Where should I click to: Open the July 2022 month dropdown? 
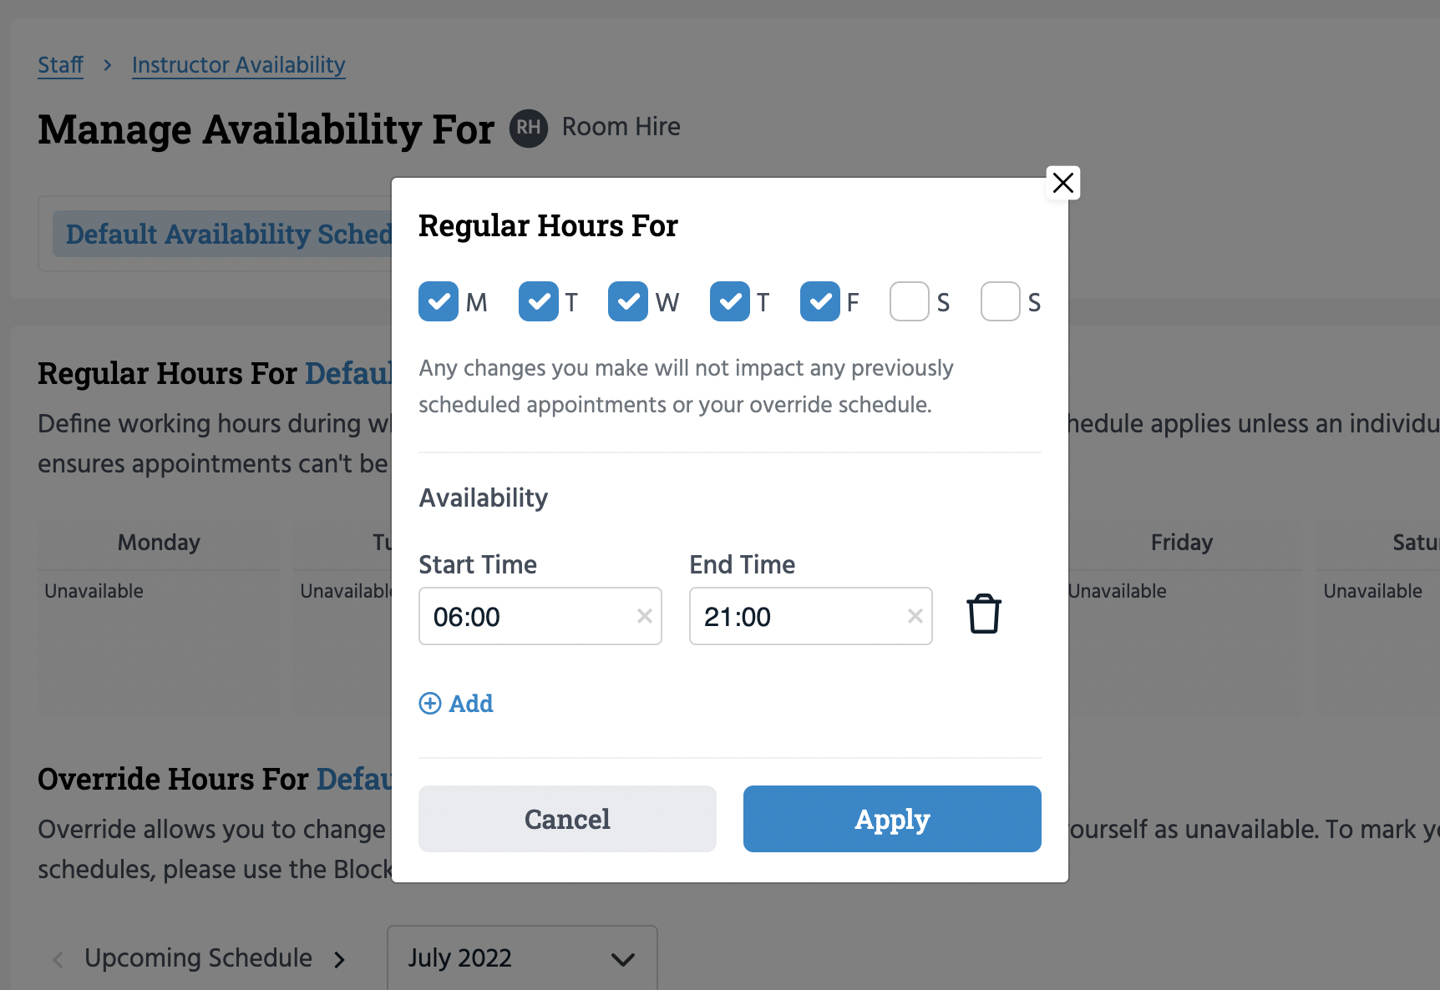pos(522,958)
